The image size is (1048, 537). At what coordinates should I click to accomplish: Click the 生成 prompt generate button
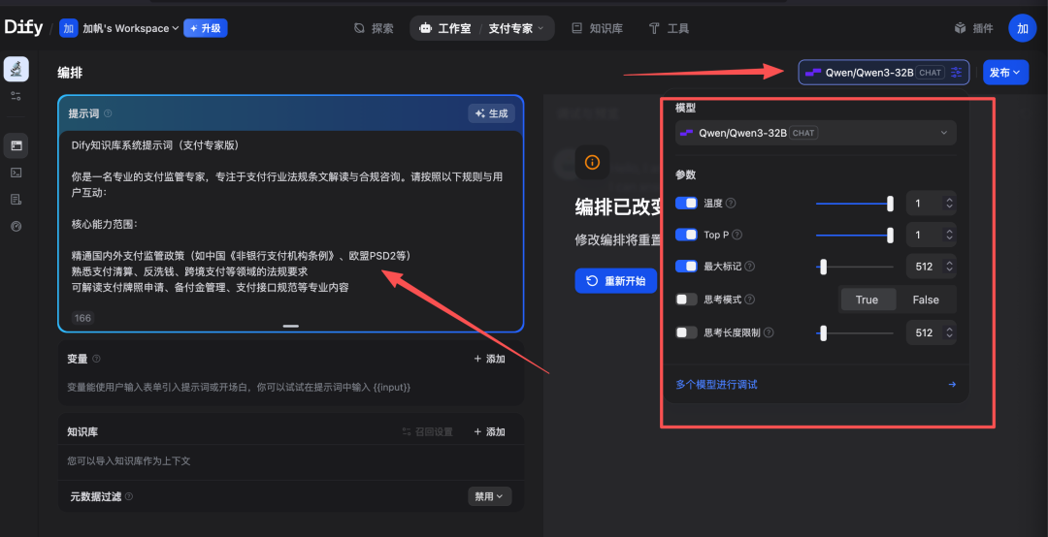coord(491,113)
